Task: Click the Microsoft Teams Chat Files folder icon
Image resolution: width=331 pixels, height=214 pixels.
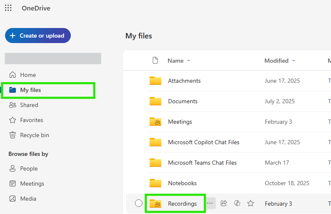Action: pos(155,163)
